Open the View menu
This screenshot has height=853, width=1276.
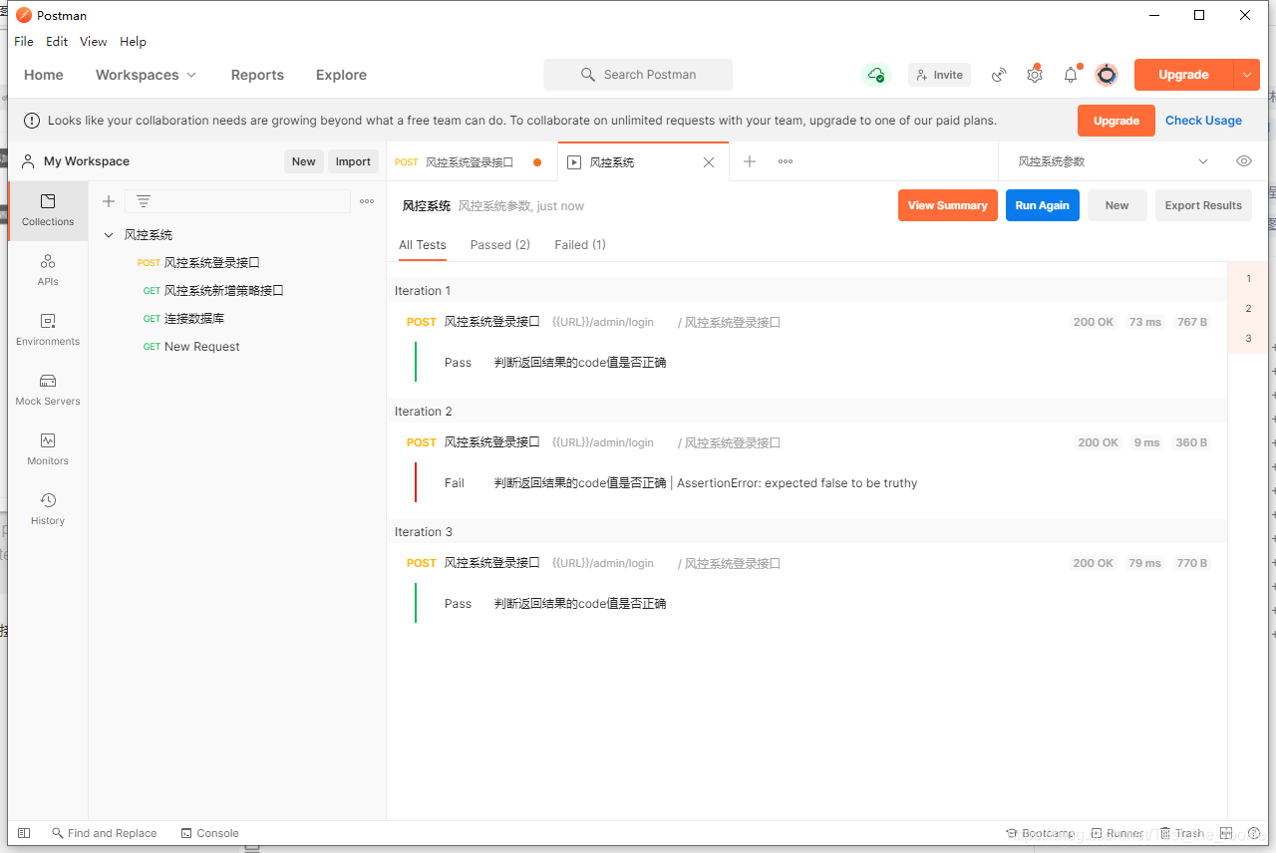pyautogui.click(x=94, y=42)
